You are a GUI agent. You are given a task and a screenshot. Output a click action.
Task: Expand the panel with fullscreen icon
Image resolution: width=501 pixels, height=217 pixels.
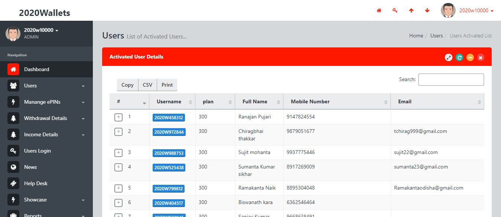(x=449, y=57)
